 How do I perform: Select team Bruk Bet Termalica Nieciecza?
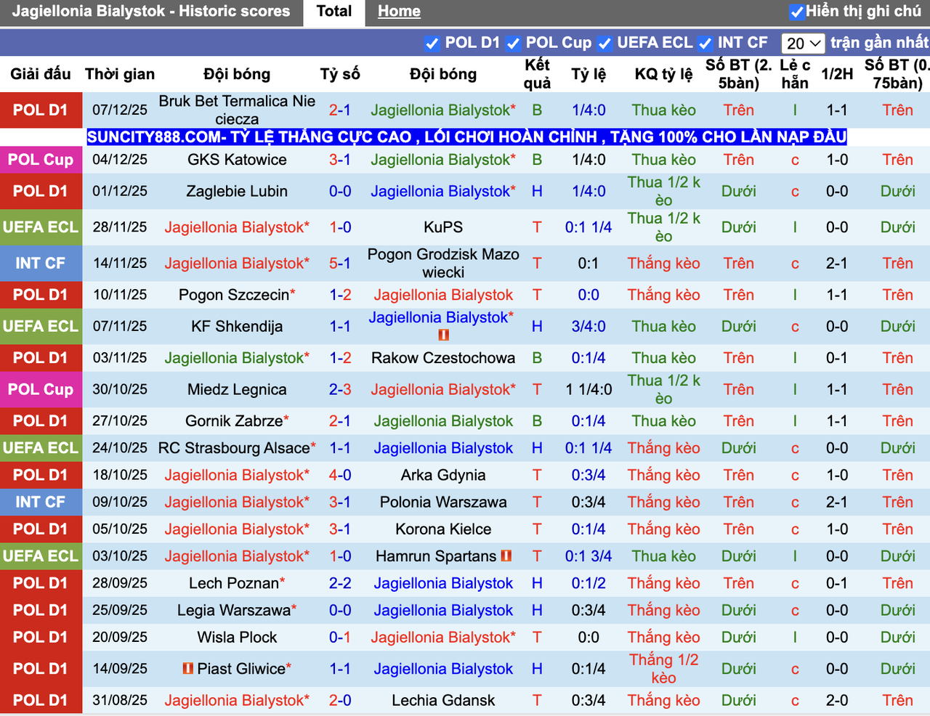pyautogui.click(x=237, y=110)
